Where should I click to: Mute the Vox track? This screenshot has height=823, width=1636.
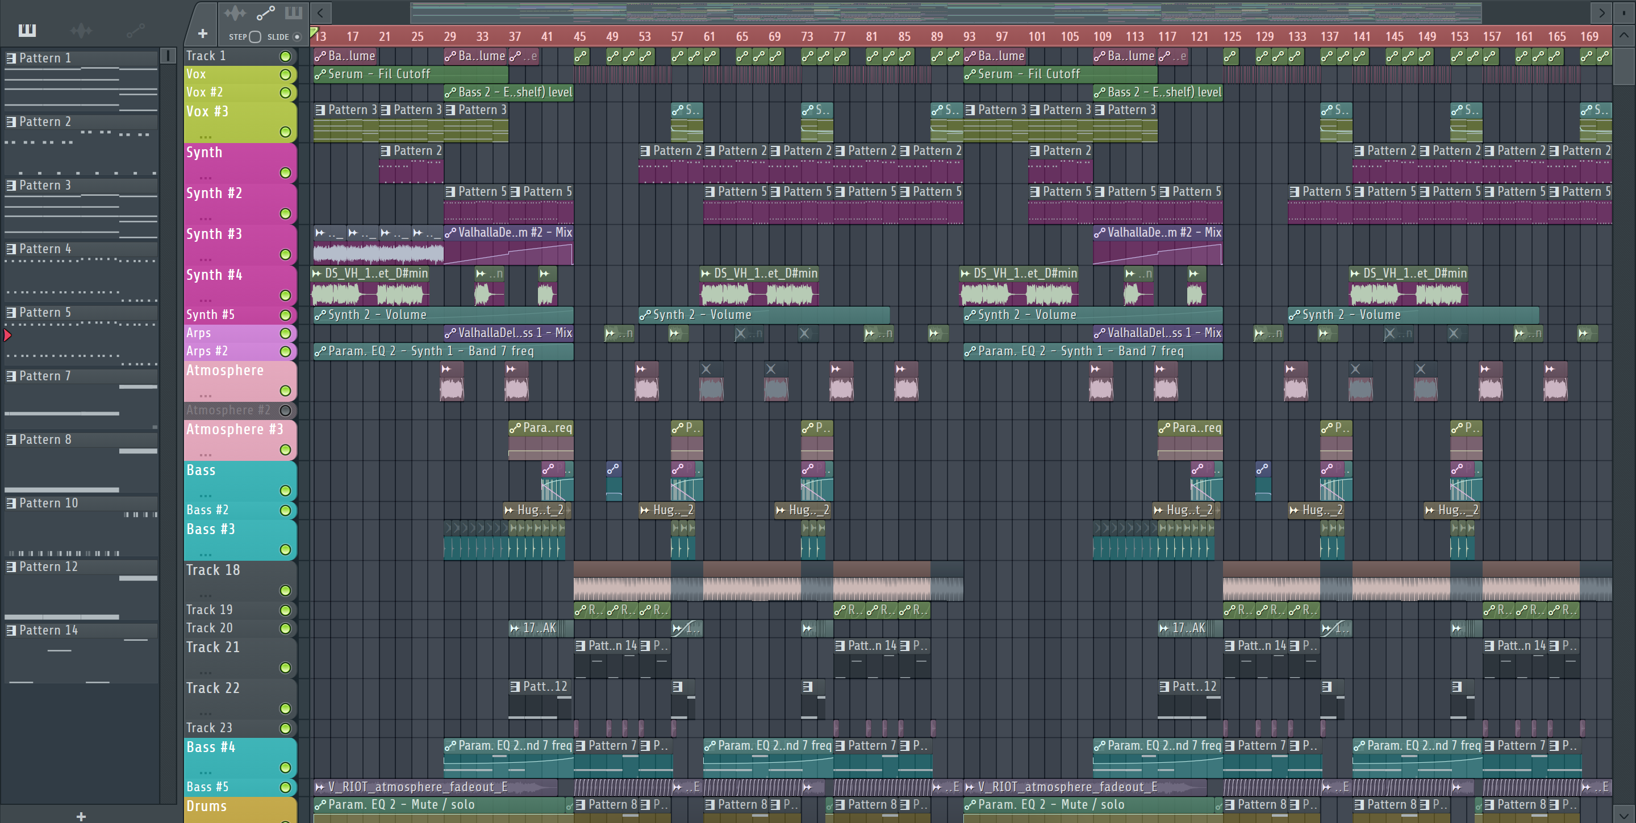coord(286,74)
